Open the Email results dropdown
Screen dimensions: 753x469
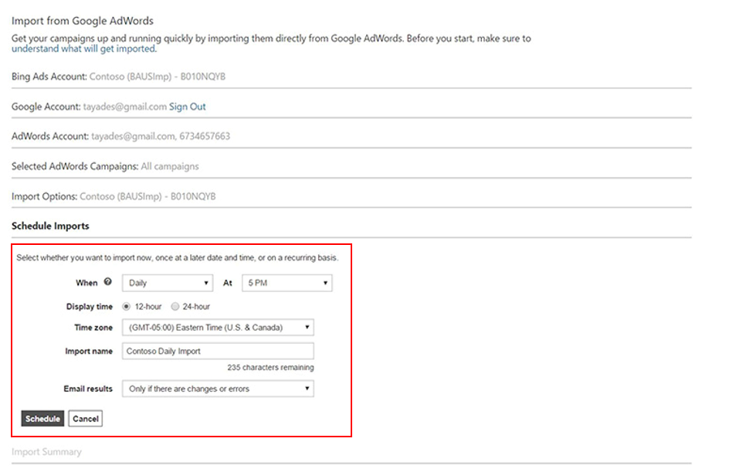click(x=218, y=389)
